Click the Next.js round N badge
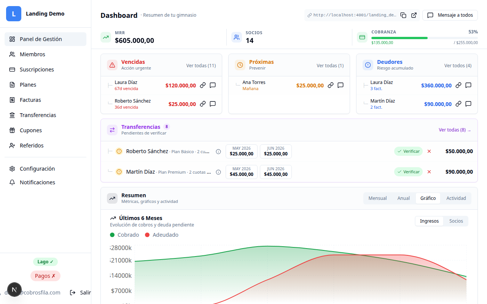487x304 pixels. pos(14,290)
